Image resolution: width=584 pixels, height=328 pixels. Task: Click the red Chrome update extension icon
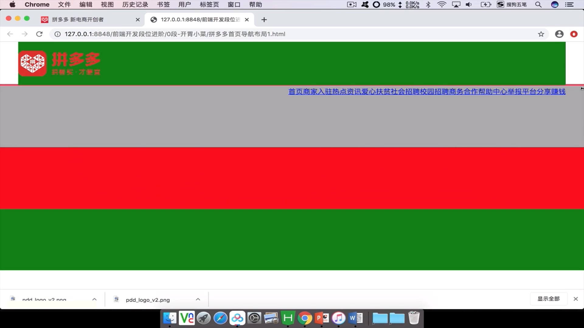tap(574, 34)
